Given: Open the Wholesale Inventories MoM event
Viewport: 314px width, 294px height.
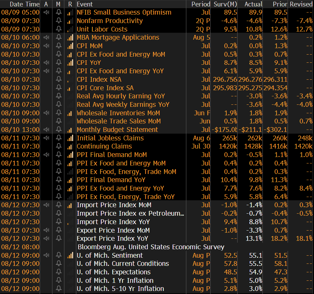Looking at the screenshot, I should tap(118, 113).
